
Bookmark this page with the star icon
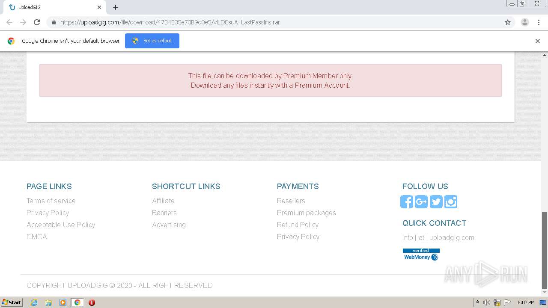coord(508,22)
